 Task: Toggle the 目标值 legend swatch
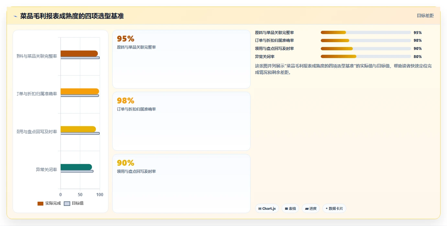coord(67,203)
